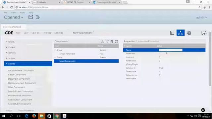Click the page vertical scrollbar
Viewport: 212px width, 119px height.
click(x=210, y=59)
